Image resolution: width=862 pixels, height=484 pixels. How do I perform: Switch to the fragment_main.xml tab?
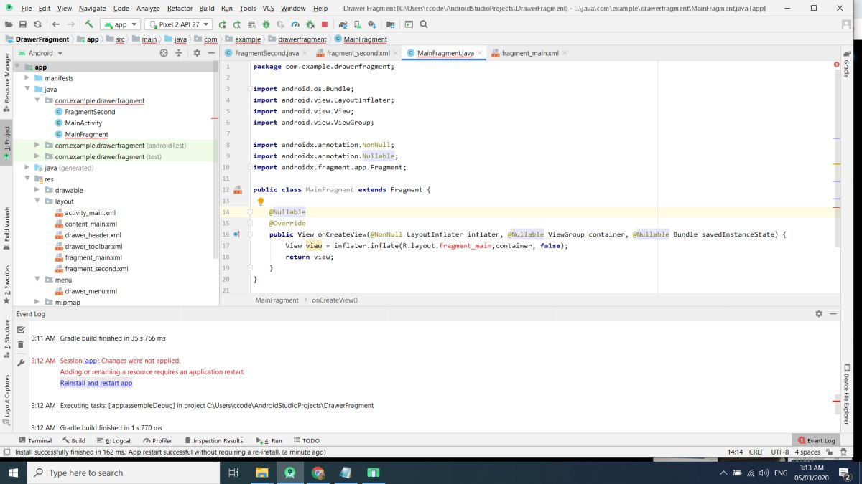point(529,53)
